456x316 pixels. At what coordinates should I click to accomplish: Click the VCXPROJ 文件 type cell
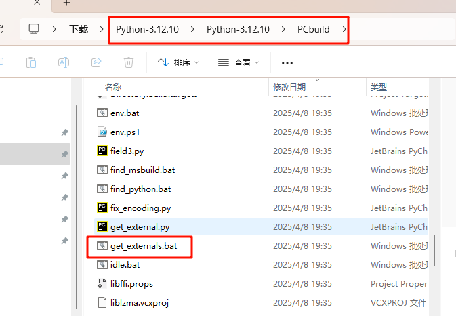(x=398, y=303)
